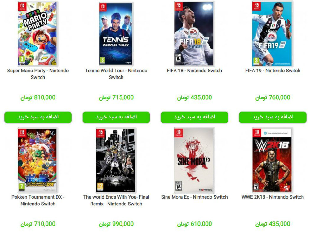Add FIFA 19 to shopping cart
Screen dimensions: 310x232
(272, 117)
